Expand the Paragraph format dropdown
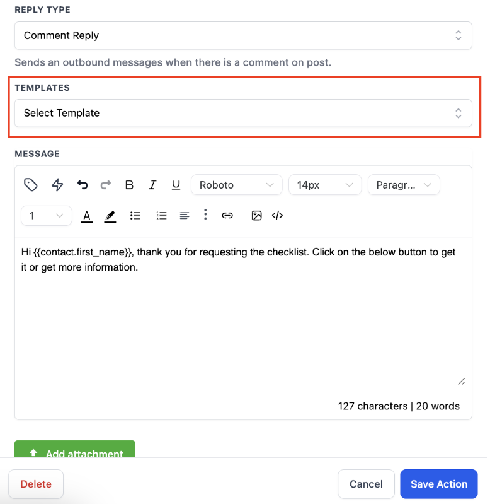490x504 pixels. tap(404, 185)
